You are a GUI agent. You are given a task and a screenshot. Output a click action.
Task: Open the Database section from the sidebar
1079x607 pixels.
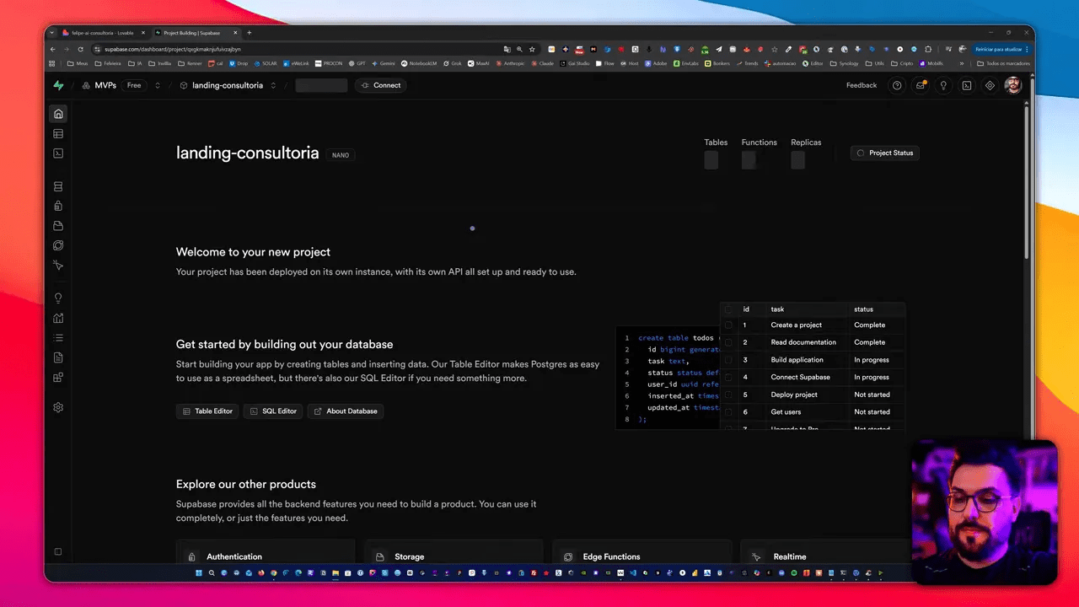coord(57,185)
